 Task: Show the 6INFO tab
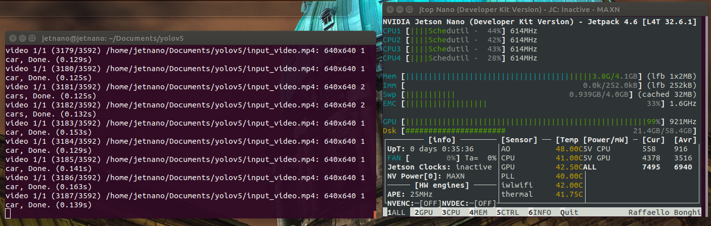point(539,213)
